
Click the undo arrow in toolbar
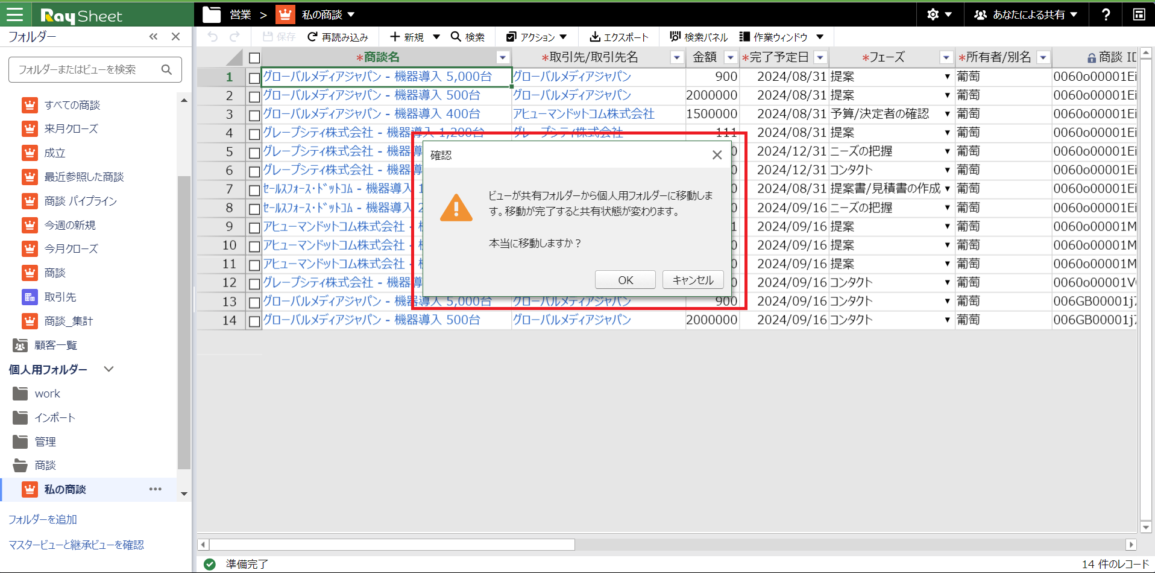click(x=212, y=37)
